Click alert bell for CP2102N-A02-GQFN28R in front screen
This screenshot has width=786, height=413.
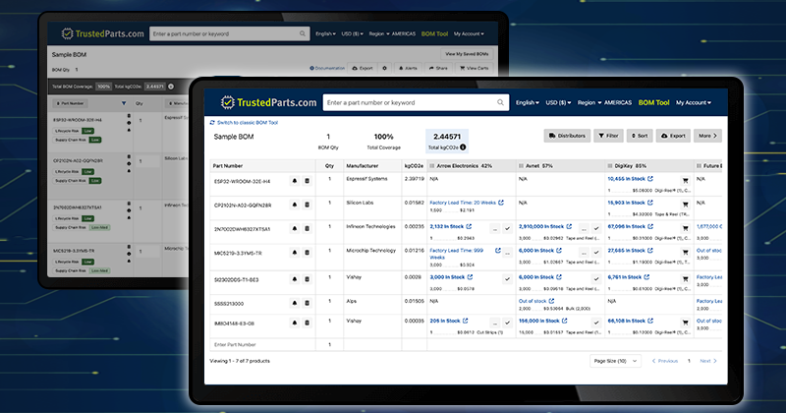(295, 205)
